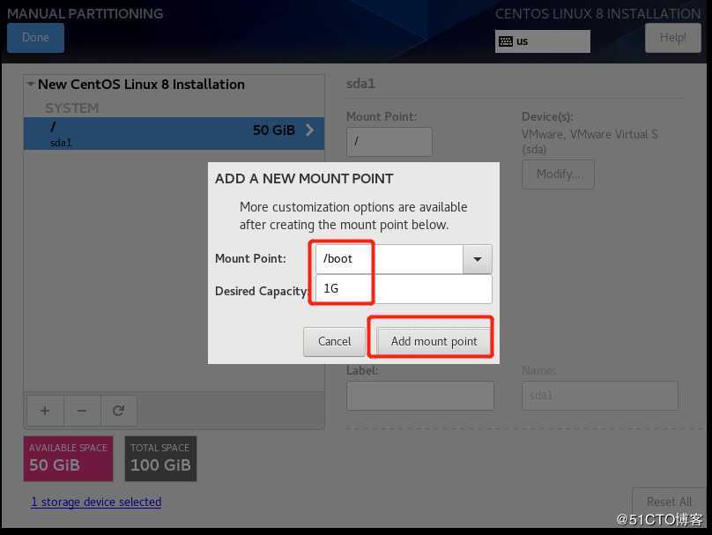Click the Done button

point(35,38)
